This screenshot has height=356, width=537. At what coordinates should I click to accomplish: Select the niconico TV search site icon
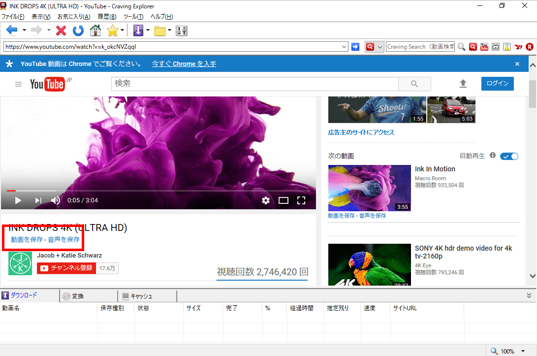(x=496, y=47)
